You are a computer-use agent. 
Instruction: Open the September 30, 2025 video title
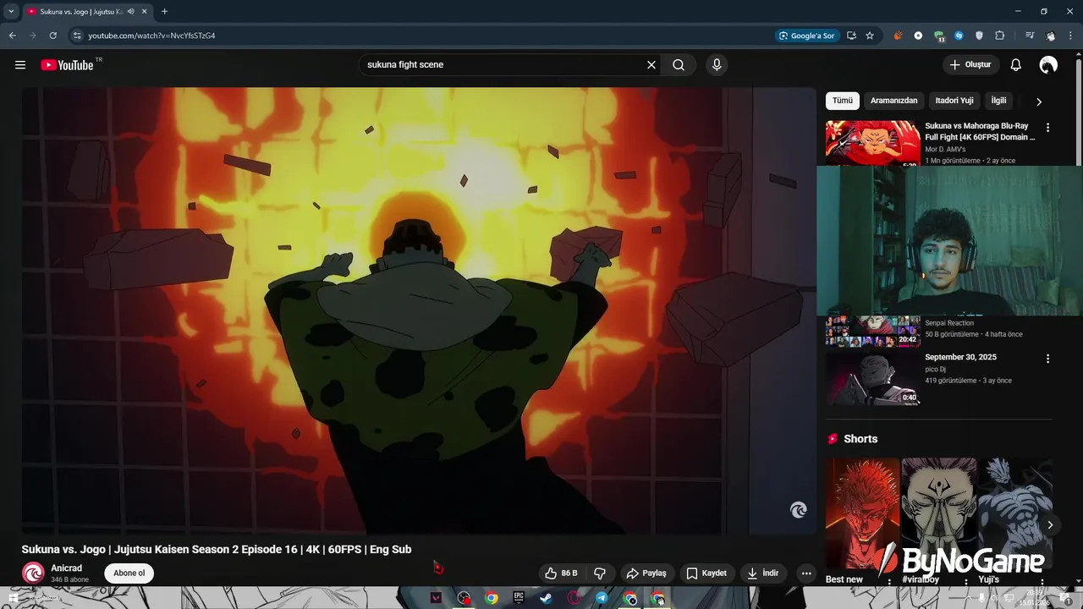tap(960, 358)
